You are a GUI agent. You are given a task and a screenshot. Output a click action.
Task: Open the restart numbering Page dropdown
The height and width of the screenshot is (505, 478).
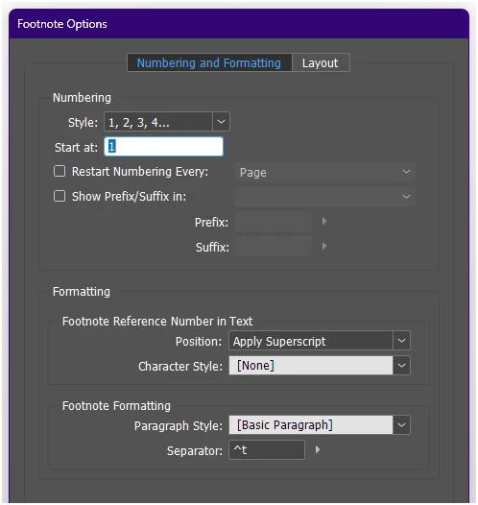pos(325,172)
